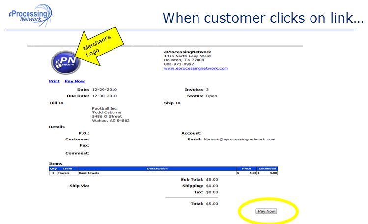Click the Hand Towels description cell
Viewport: 368px width, 224px height.
point(157,173)
